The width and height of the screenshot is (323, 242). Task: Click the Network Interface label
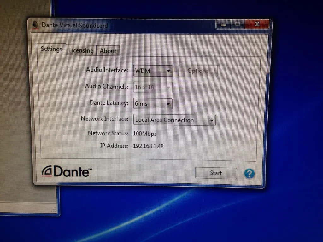(x=104, y=119)
